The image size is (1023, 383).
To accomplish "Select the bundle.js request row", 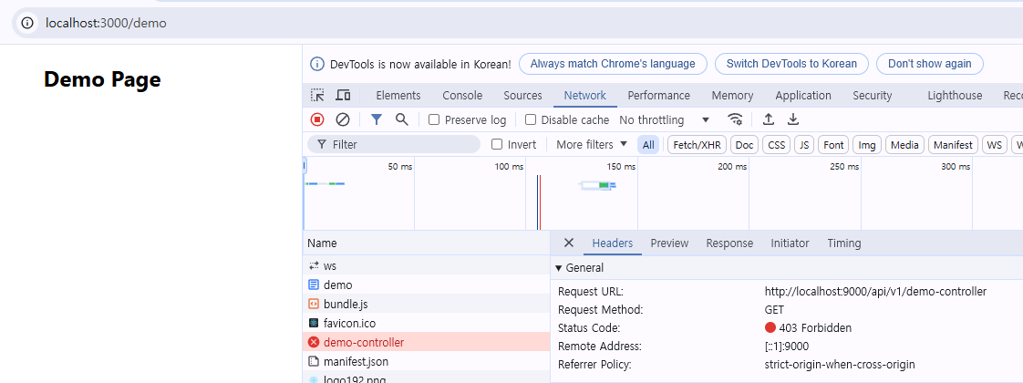I will pos(427,304).
